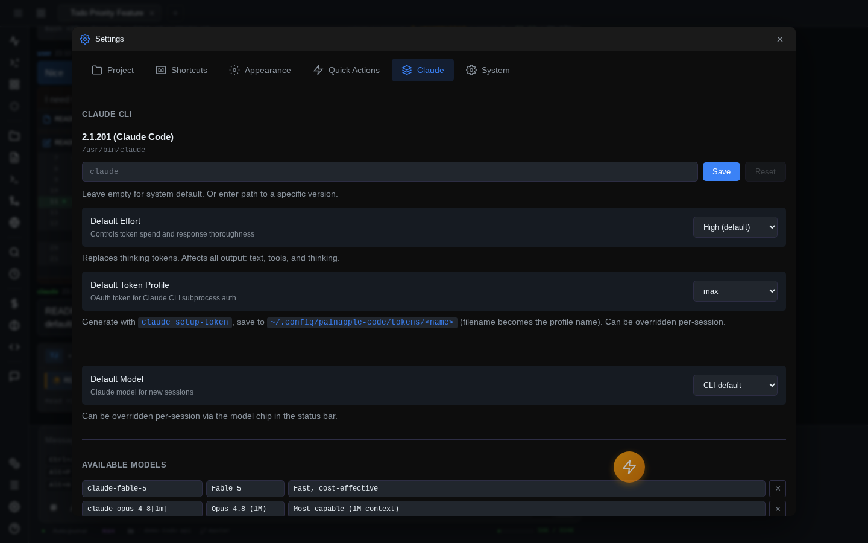Screen dimensions: 868x543
Task: Edit the Fable 5 display name field
Action: click(x=245, y=489)
